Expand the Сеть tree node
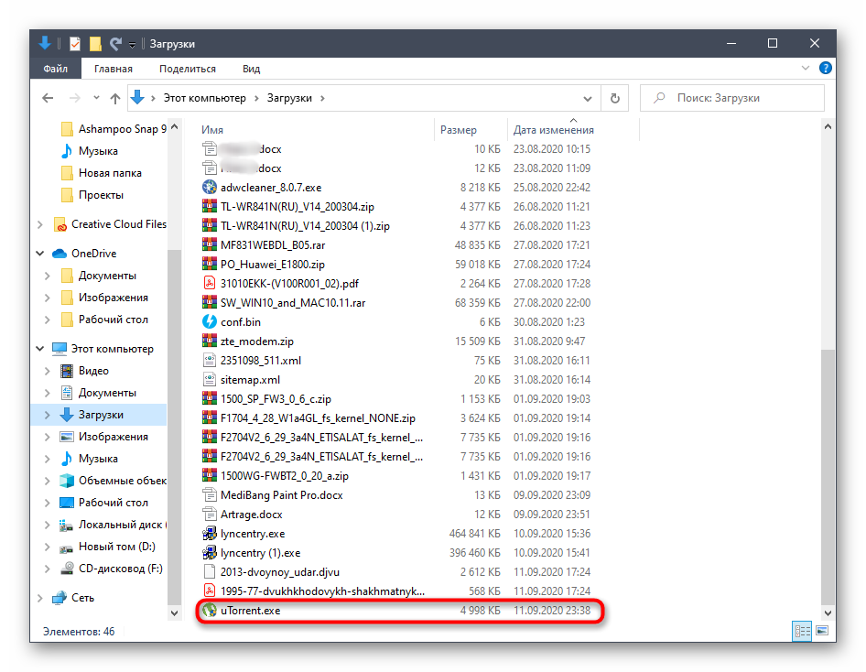This screenshot has height=672, width=866. [x=40, y=598]
